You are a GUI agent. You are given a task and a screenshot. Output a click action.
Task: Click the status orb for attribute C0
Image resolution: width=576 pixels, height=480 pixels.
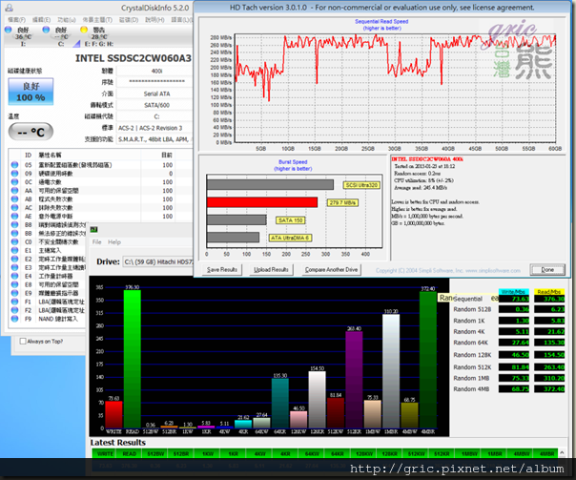tap(14, 241)
